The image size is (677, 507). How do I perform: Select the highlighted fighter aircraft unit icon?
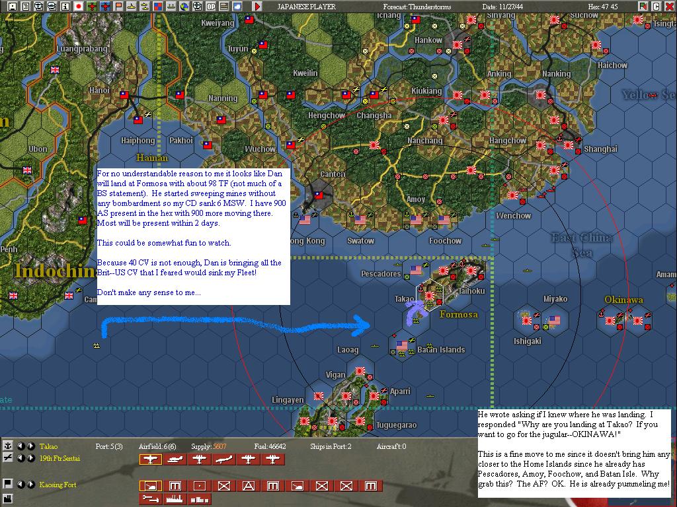click(x=150, y=459)
